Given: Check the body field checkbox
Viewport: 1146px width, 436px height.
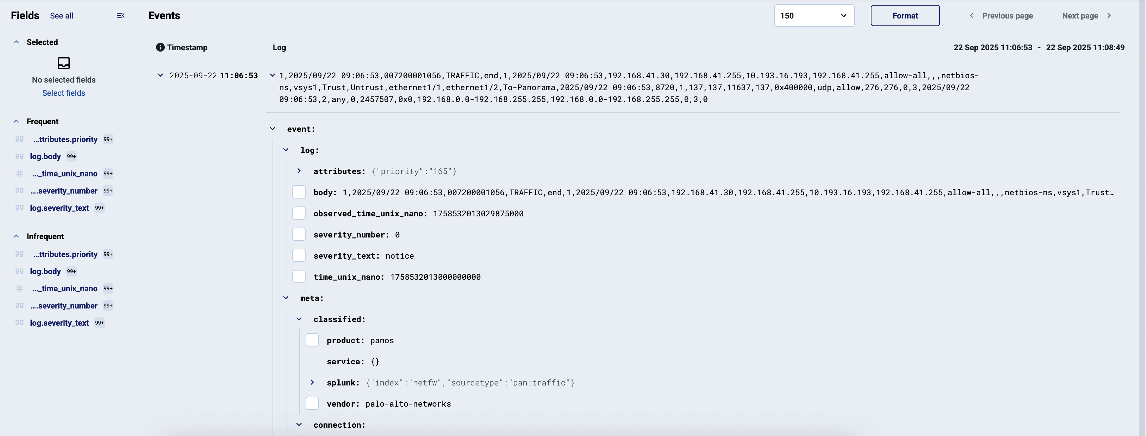Looking at the screenshot, I should click(299, 193).
